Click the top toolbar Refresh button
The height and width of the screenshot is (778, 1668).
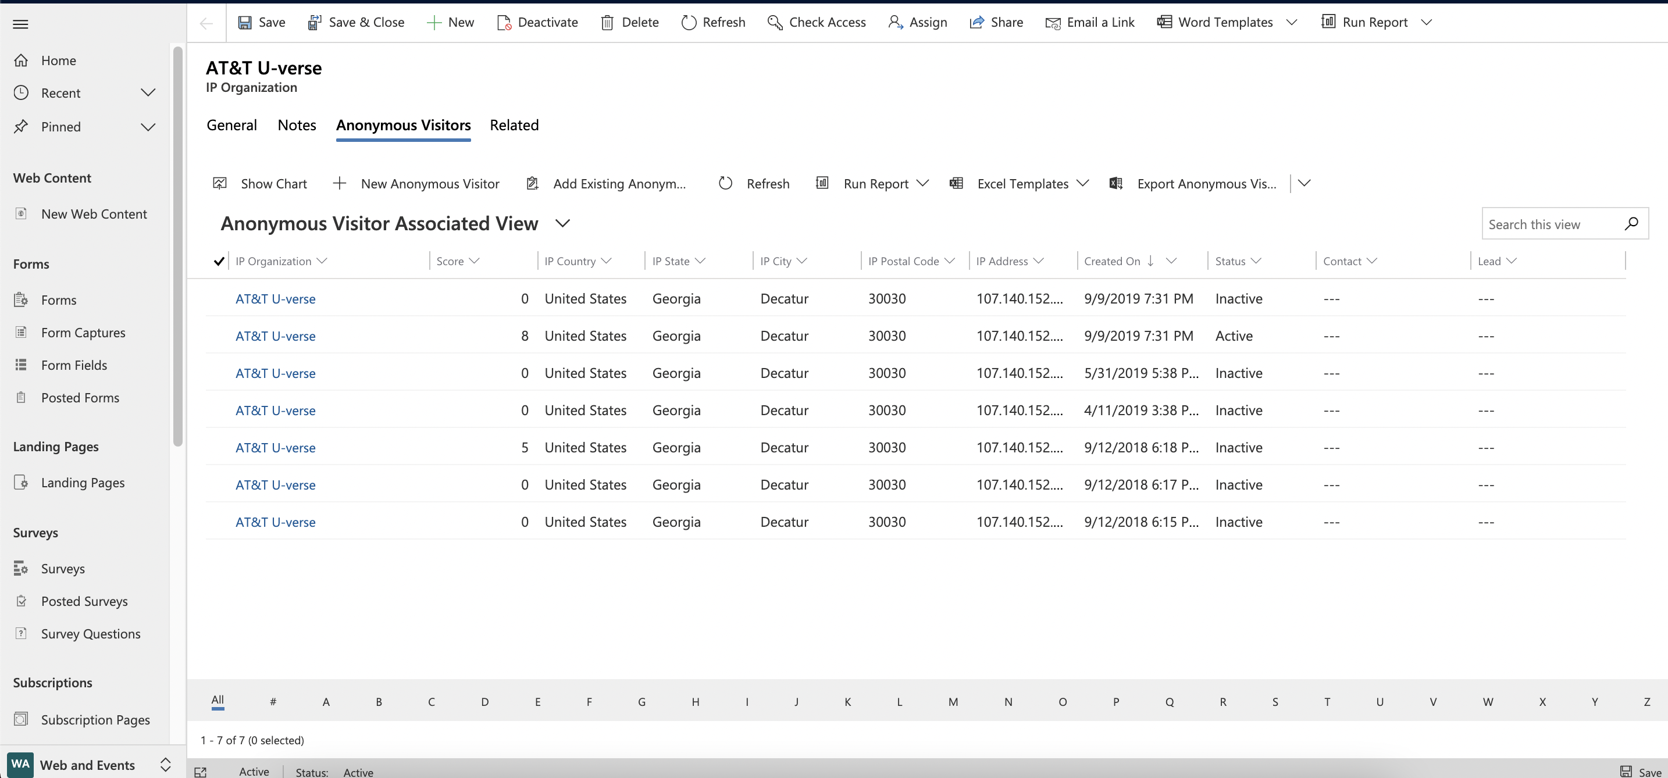714,23
